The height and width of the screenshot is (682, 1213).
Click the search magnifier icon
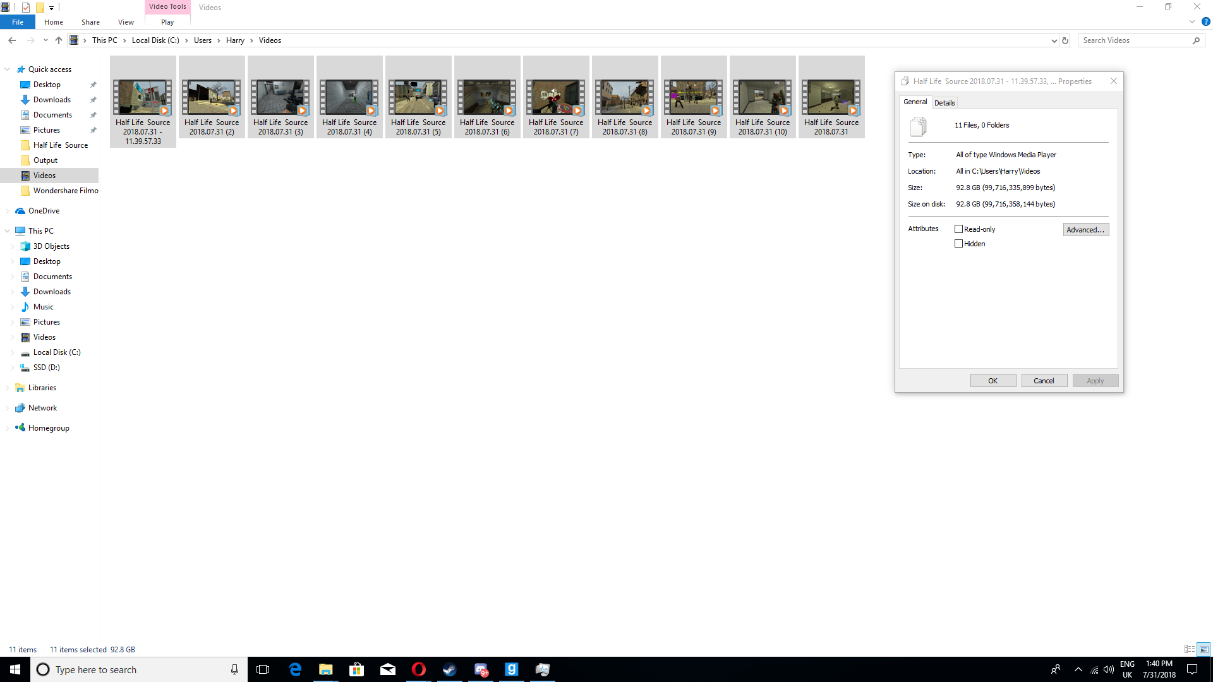click(1196, 40)
